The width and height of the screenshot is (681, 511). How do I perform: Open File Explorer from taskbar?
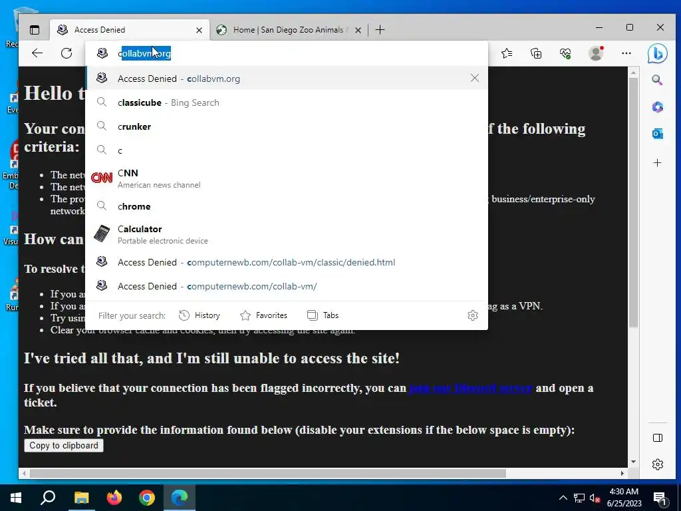[81, 498]
